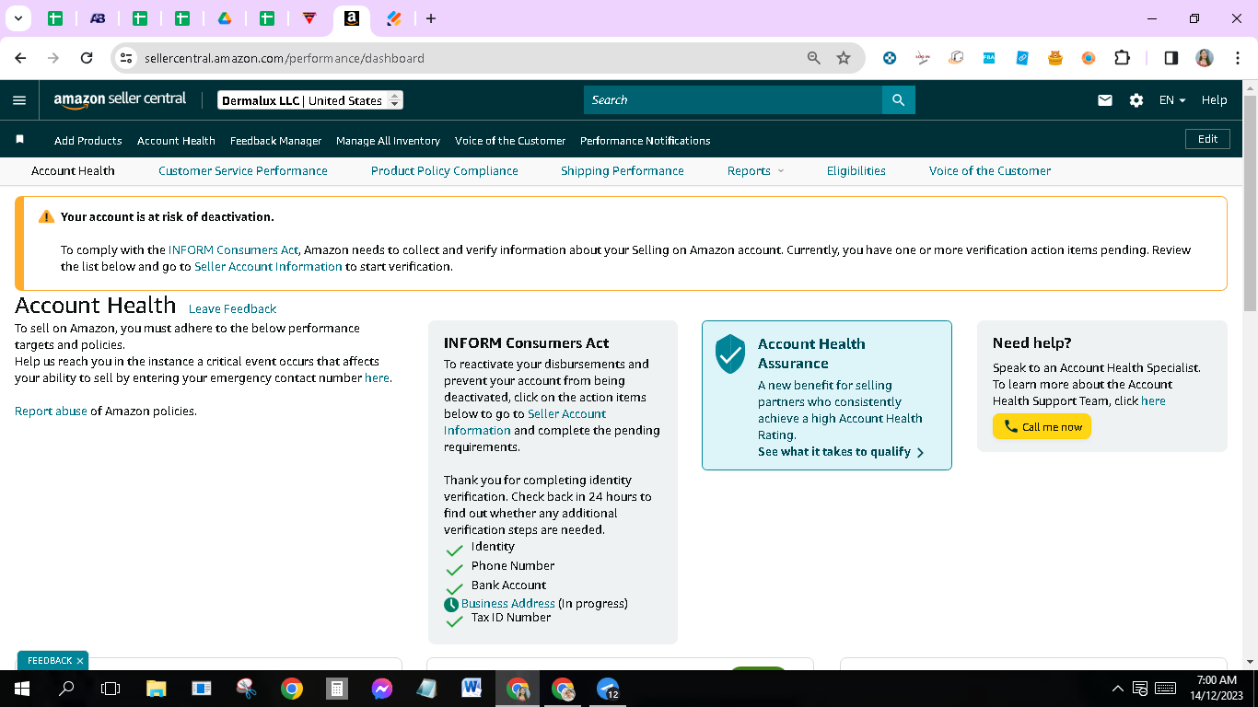Image resolution: width=1258 pixels, height=707 pixels.
Task: Open the Seller Central hamburger menu
Action: point(19,100)
